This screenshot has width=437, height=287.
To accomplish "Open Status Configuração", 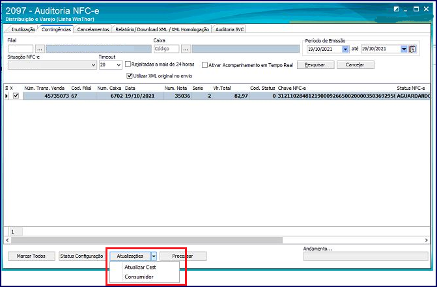I will click(x=81, y=256).
